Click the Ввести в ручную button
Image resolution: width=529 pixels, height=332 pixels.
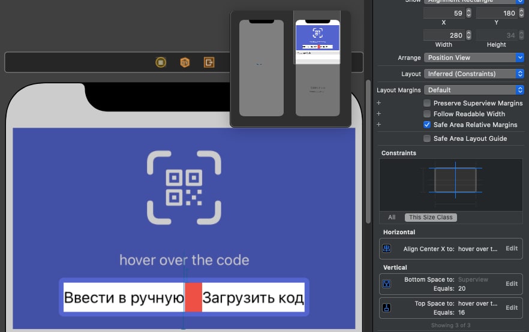[124, 297]
